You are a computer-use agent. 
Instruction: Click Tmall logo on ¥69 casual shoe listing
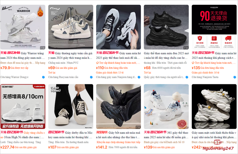click(51, 53)
